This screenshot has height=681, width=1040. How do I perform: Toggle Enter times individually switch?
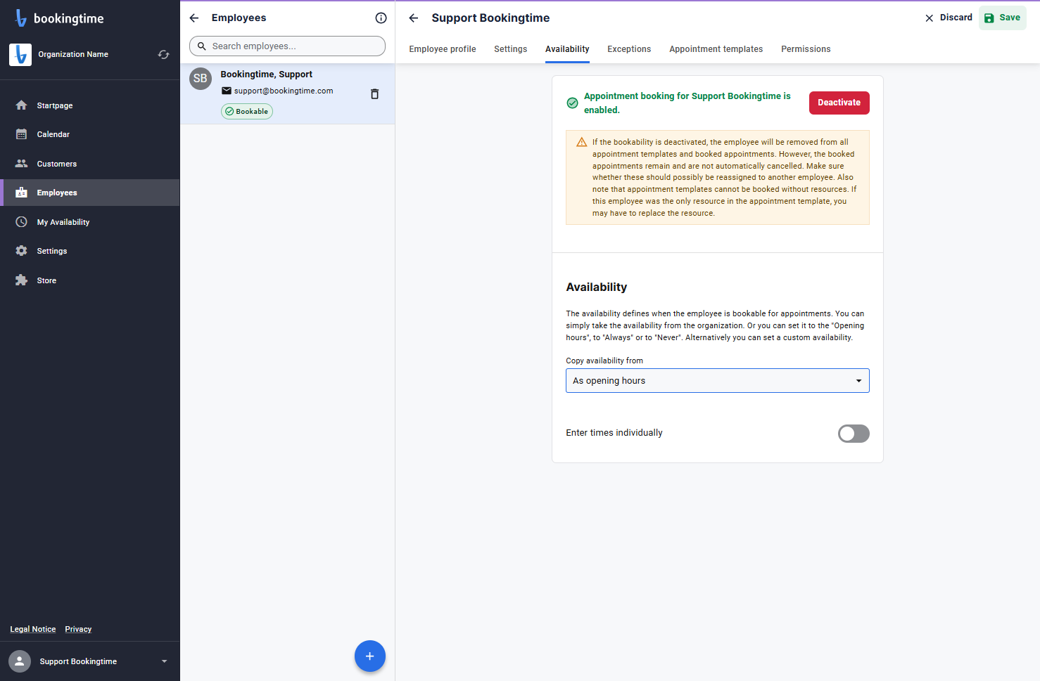pyautogui.click(x=854, y=434)
